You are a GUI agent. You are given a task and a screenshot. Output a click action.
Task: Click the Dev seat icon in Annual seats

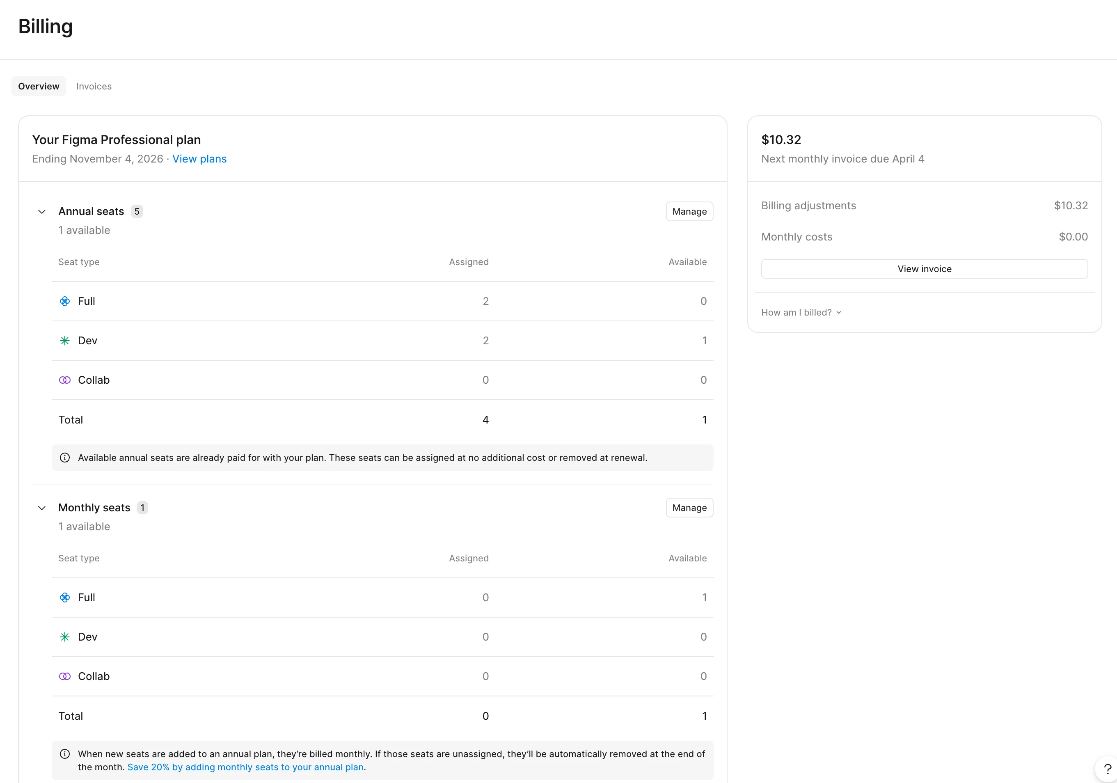65,341
